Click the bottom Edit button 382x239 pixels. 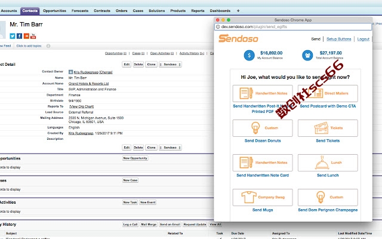pos(127,148)
